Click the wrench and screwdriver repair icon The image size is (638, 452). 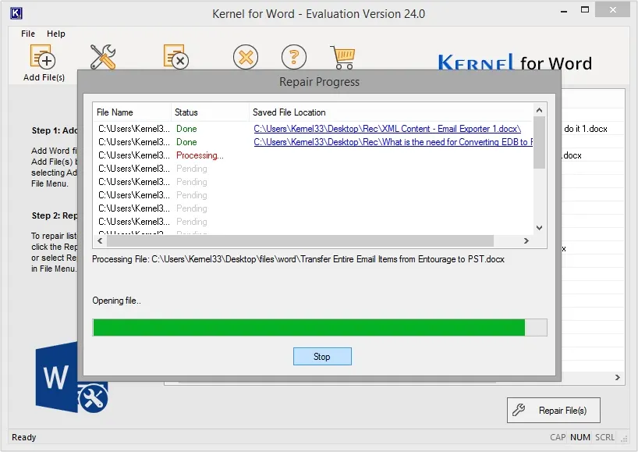[103, 57]
